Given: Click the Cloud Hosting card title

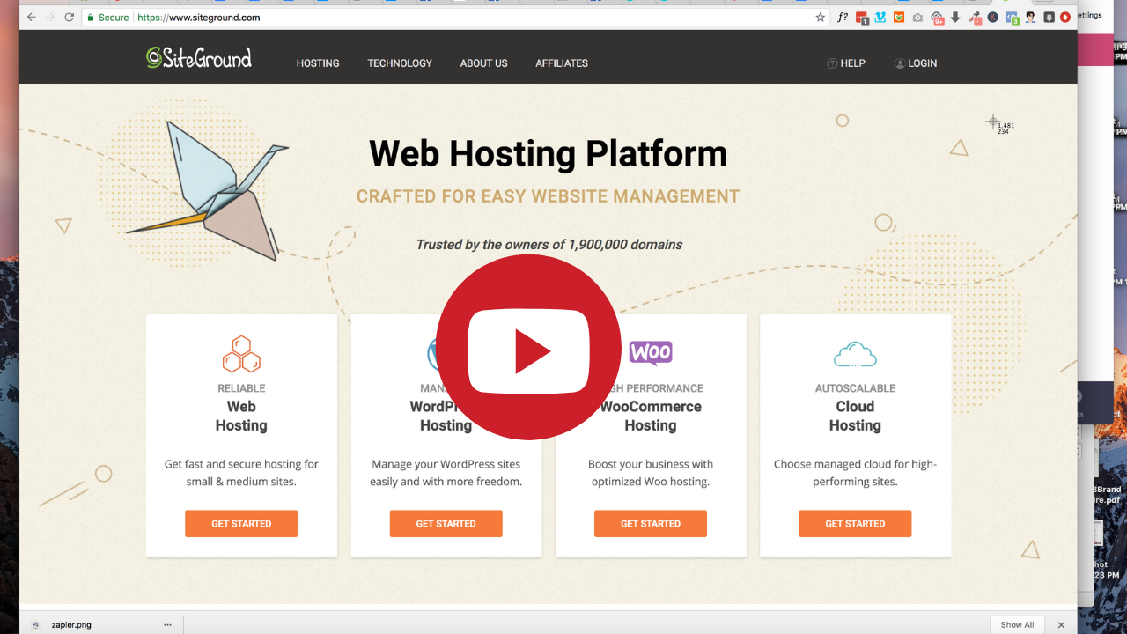Looking at the screenshot, I should [x=855, y=416].
